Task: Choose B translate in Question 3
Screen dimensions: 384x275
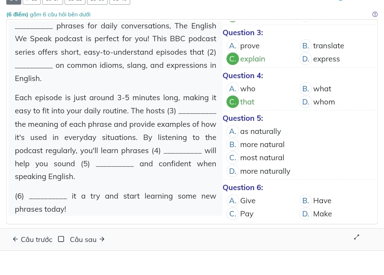Action: click(x=306, y=46)
